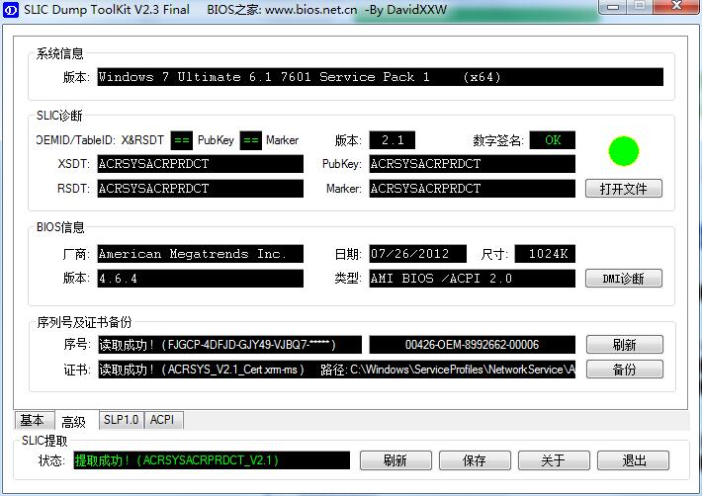Viewport: 702px width, 496px height.
Task: Open the 关于 about dialog
Action: click(x=553, y=460)
